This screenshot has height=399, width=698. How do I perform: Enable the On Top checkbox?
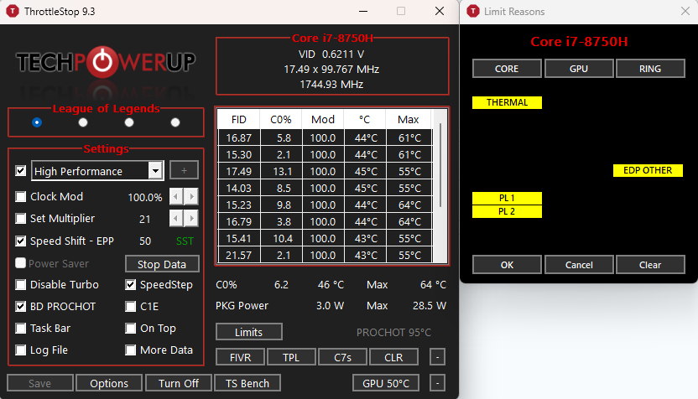[x=130, y=329]
